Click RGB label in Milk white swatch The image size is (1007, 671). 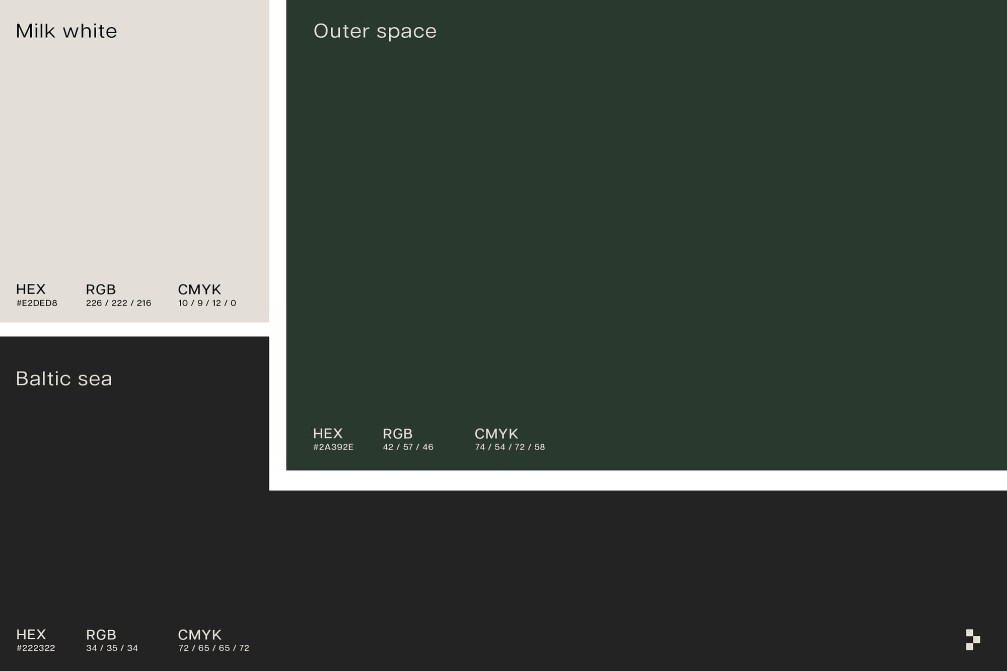101,289
